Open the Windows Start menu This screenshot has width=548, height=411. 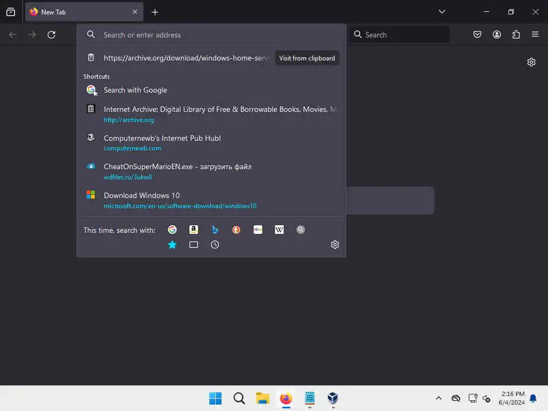click(215, 398)
